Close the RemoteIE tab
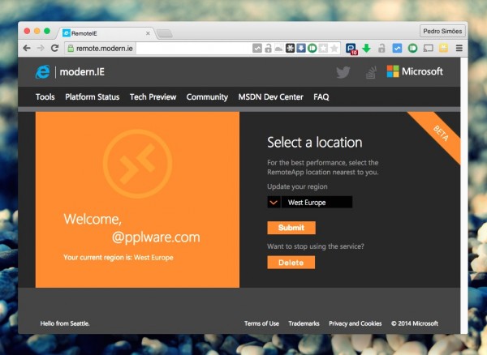 [x=148, y=33]
